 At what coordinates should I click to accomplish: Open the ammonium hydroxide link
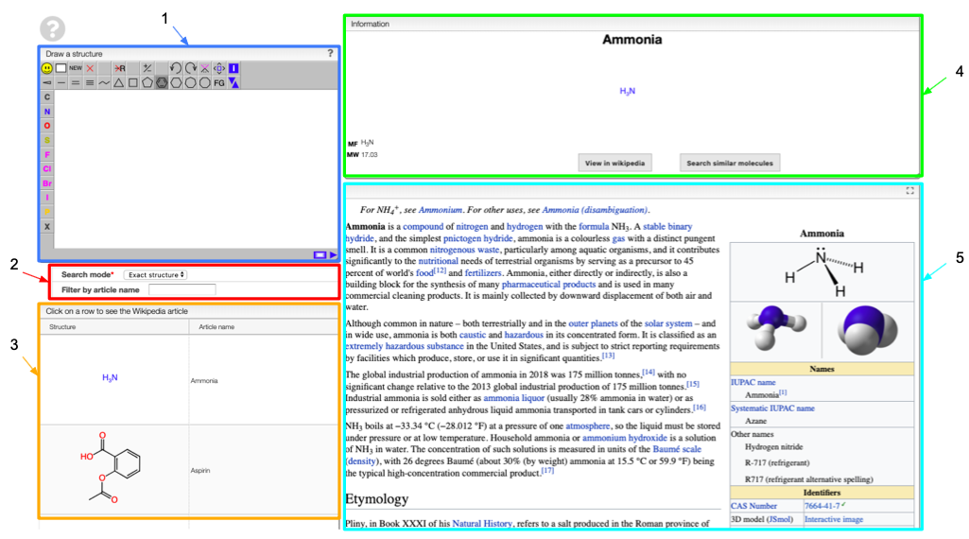[x=625, y=438]
